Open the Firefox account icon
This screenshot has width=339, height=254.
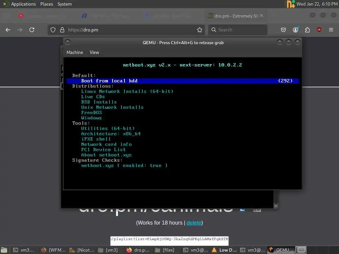click(295, 29)
